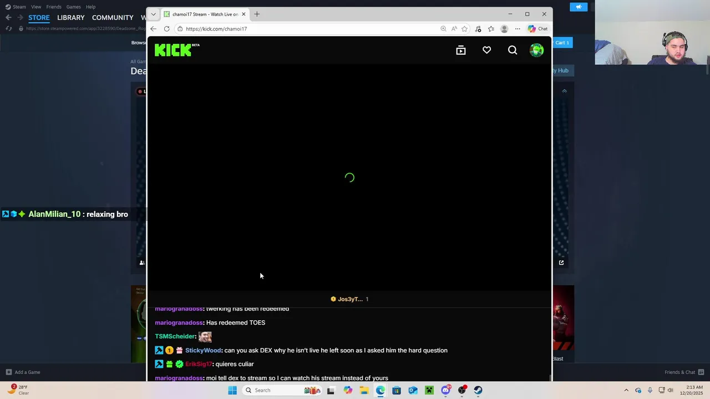Open Edge browser profile icon

(504, 29)
